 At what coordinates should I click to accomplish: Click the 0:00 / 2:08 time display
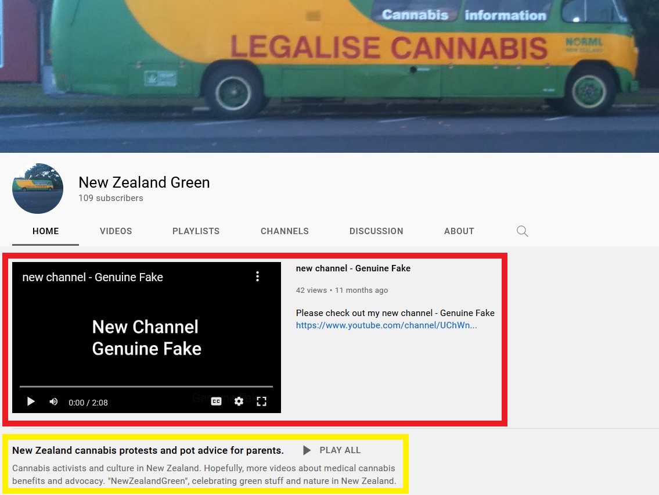[88, 403]
